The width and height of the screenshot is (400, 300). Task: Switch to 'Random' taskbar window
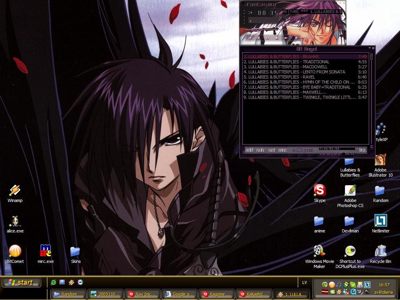(x=68, y=294)
